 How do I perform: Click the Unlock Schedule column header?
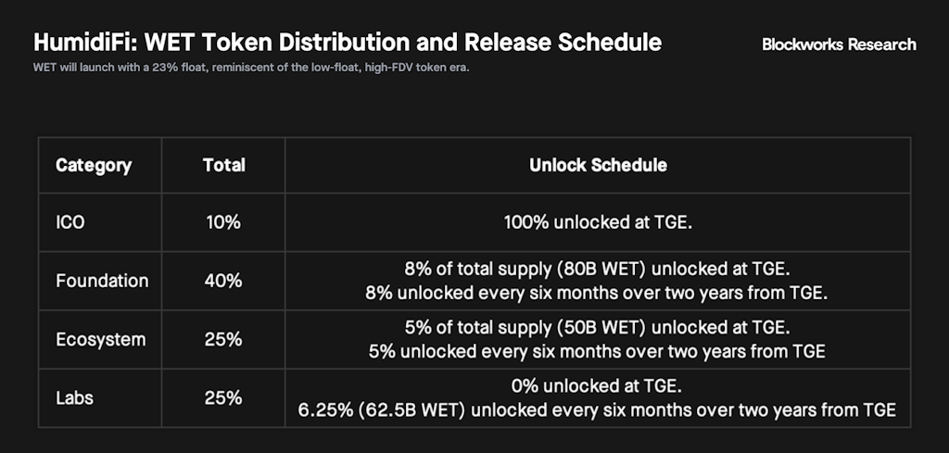point(598,166)
